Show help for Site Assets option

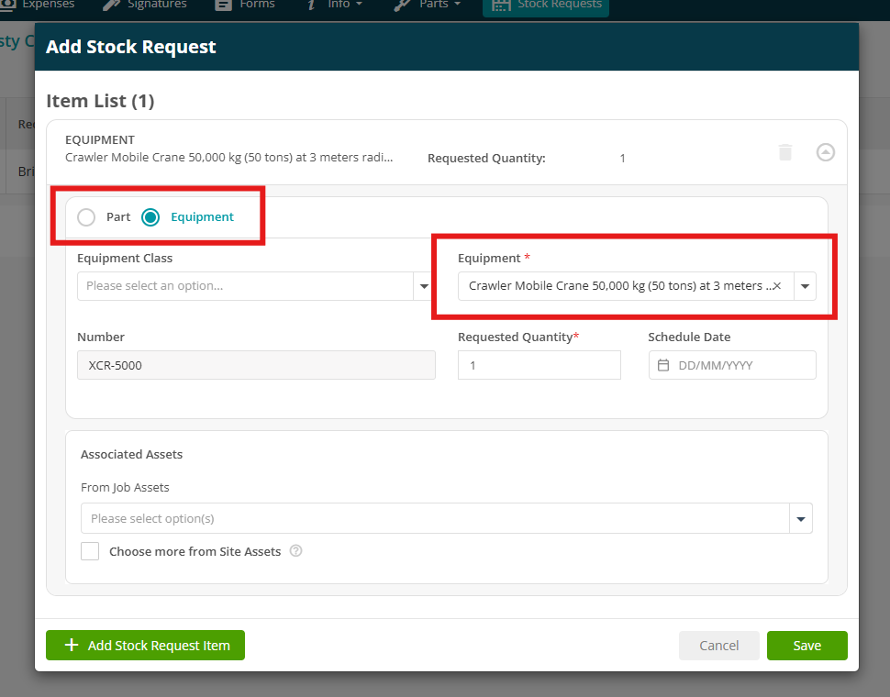pyautogui.click(x=295, y=550)
